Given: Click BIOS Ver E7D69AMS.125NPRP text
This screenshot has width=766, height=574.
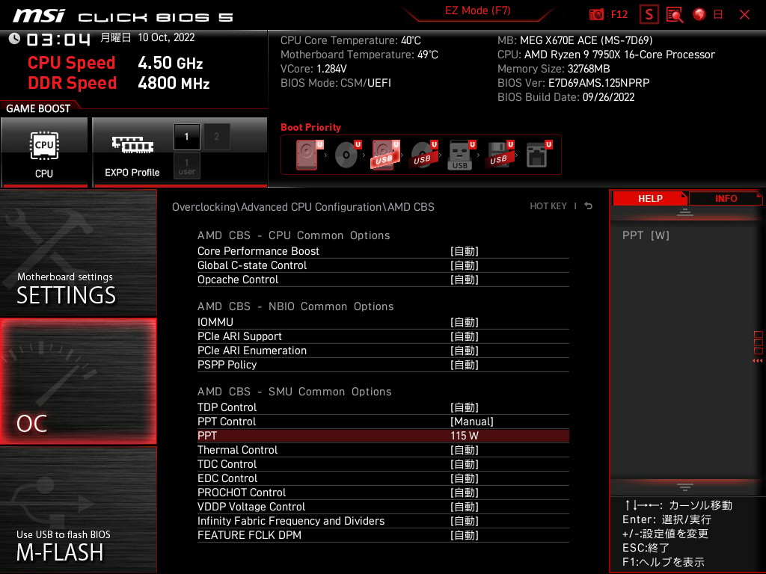Looking at the screenshot, I should tap(574, 83).
